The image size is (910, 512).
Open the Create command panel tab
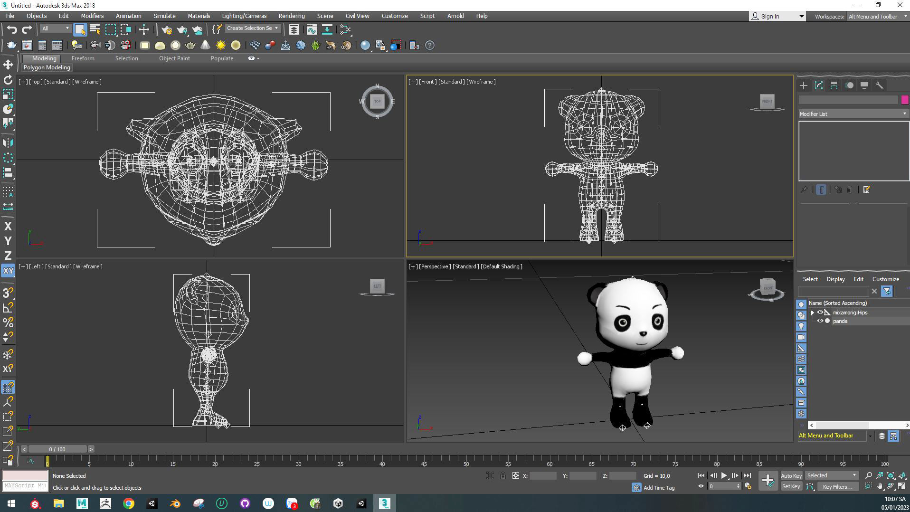click(x=804, y=85)
